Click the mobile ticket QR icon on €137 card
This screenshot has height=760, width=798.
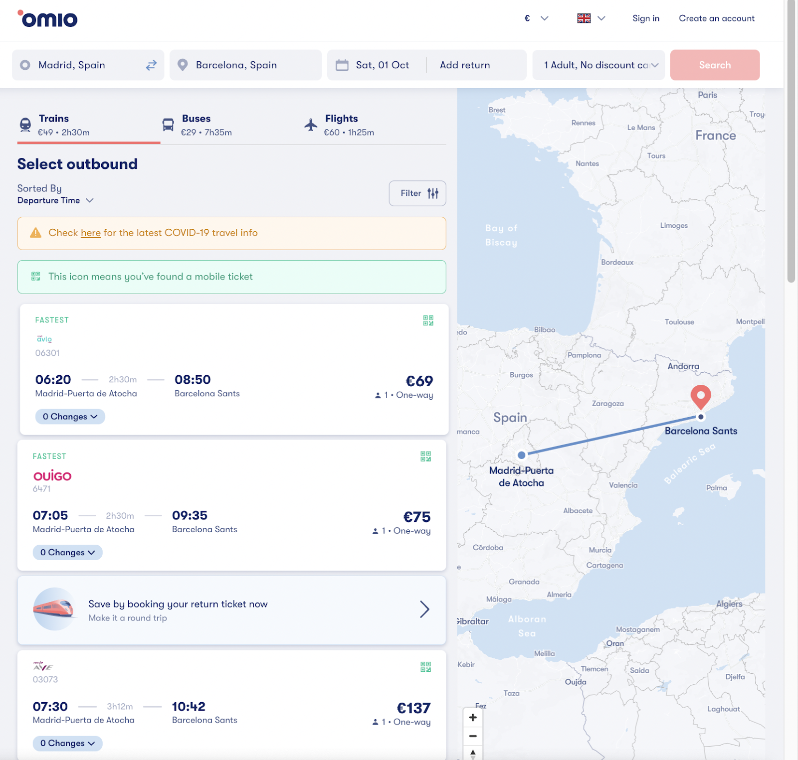(x=425, y=667)
